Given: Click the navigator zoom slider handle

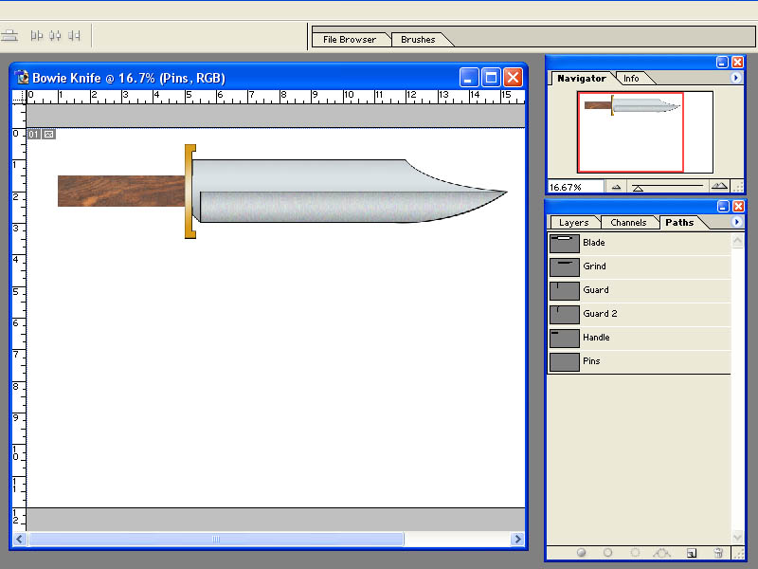Looking at the screenshot, I should pyautogui.click(x=638, y=188).
